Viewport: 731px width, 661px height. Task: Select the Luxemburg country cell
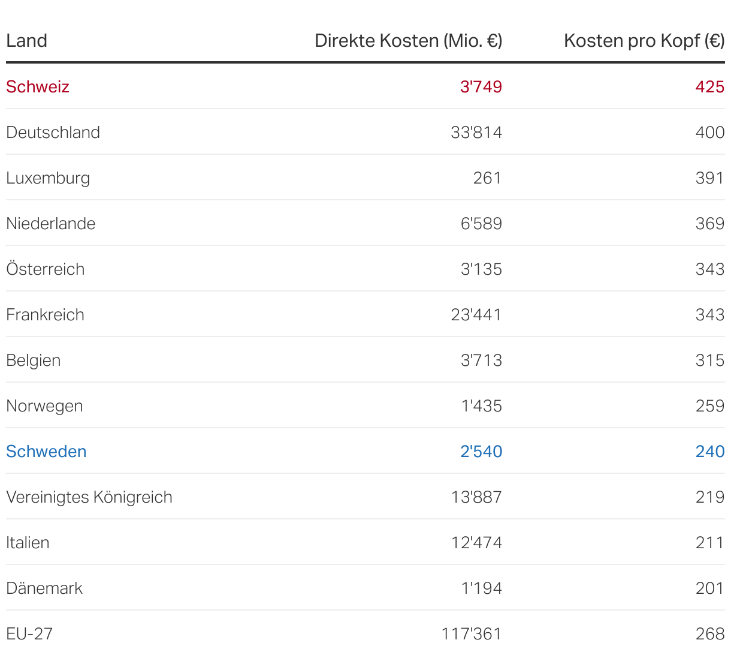(48, 178)
